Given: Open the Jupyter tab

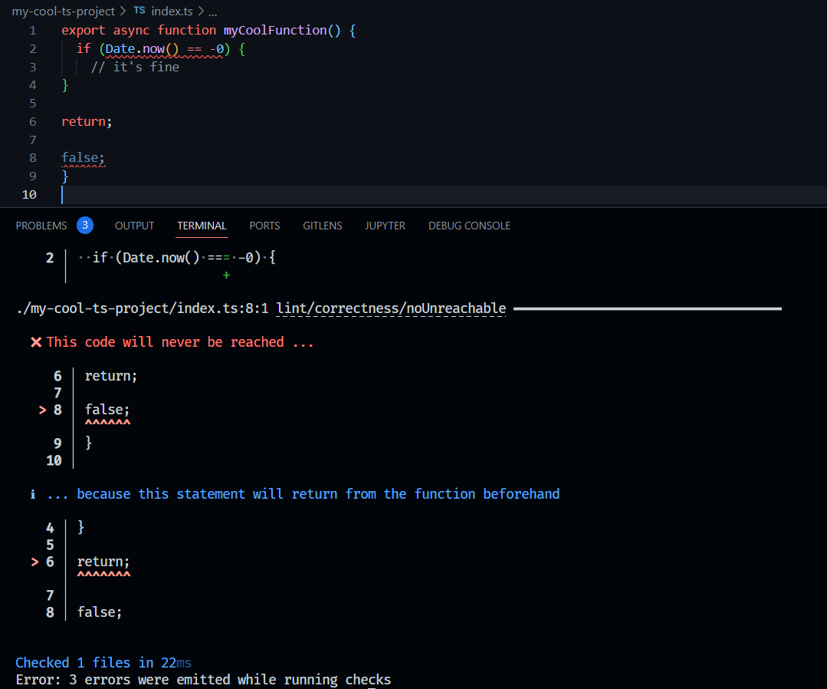Looking at the screenshot, I should click(385, 226).
